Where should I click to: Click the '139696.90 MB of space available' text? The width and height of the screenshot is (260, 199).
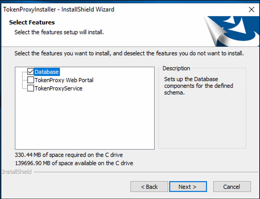(74, 163)
